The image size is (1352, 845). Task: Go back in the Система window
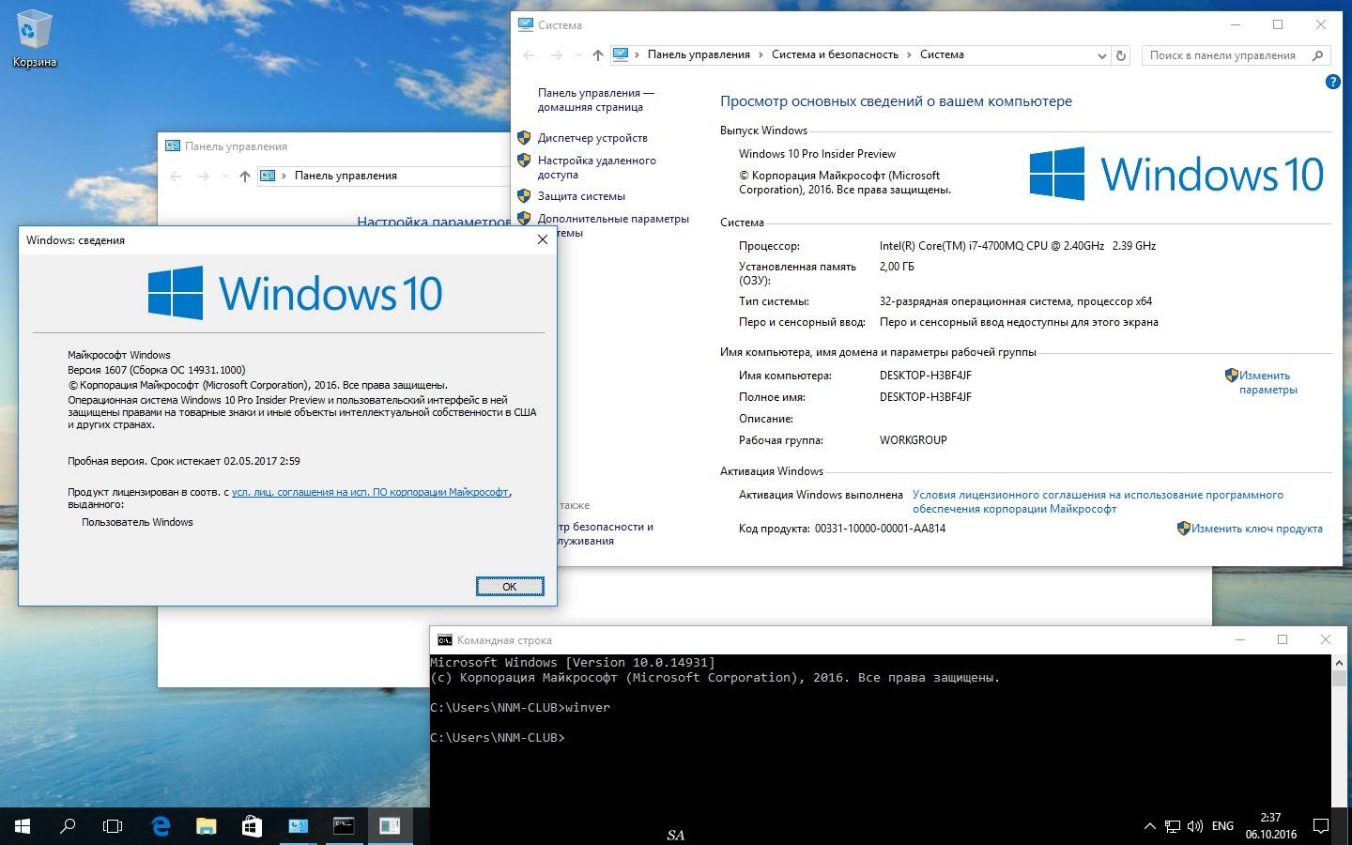529,55
